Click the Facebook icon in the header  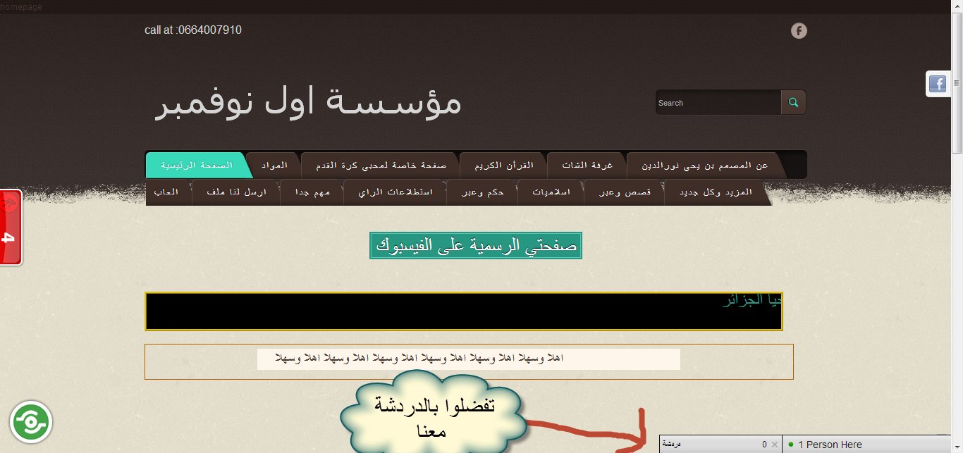(x=799, y=31)
